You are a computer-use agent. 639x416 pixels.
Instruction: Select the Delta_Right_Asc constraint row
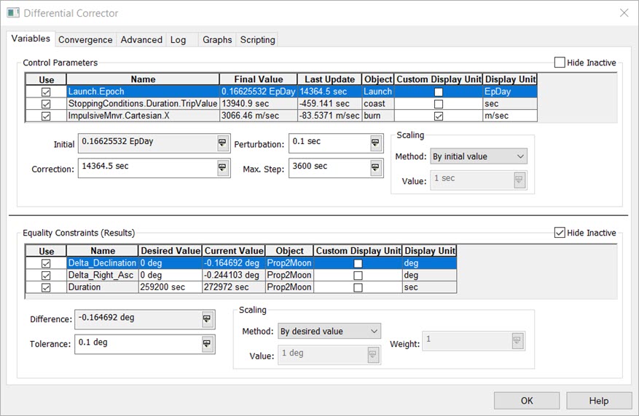[x=102, y=275]
